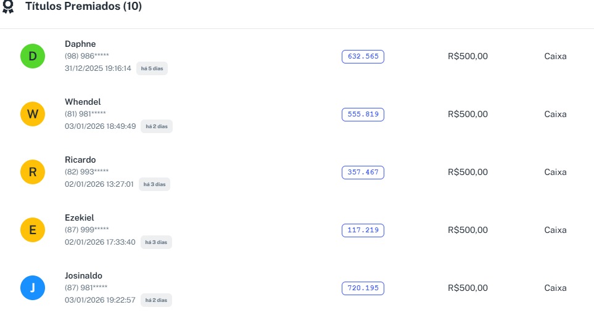The height and width of the screenshot is (326, 594).
Task: Click Ricardo's yellow R avatar
Action: pos(33,172)
